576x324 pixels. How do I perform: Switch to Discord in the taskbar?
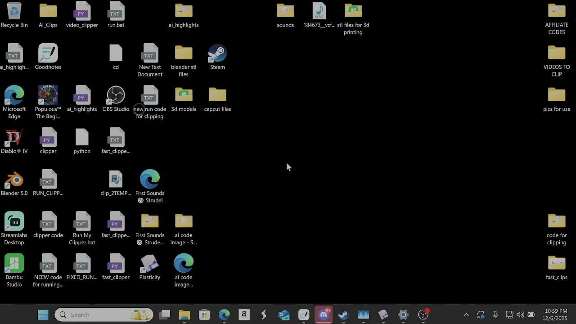(324, 315)
